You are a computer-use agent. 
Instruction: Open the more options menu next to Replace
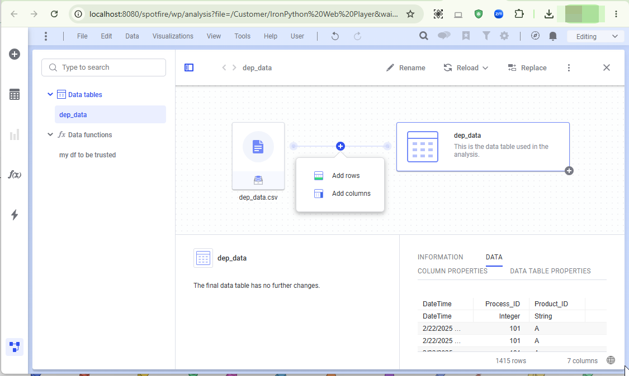point(569,68)
